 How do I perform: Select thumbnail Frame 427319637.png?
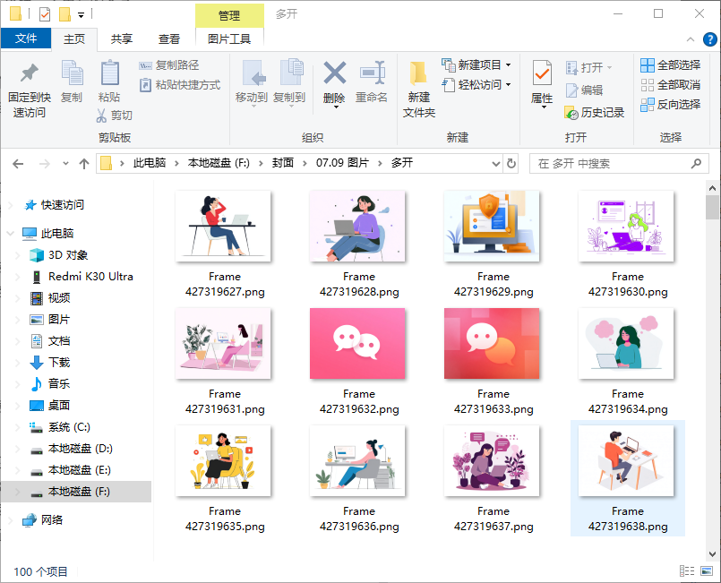pyautogui.click(x=492, y=460)
